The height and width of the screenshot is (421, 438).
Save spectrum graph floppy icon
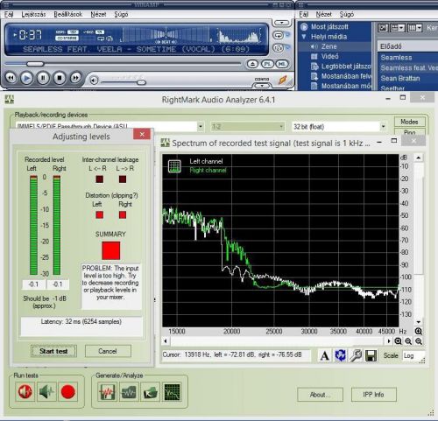371,355
